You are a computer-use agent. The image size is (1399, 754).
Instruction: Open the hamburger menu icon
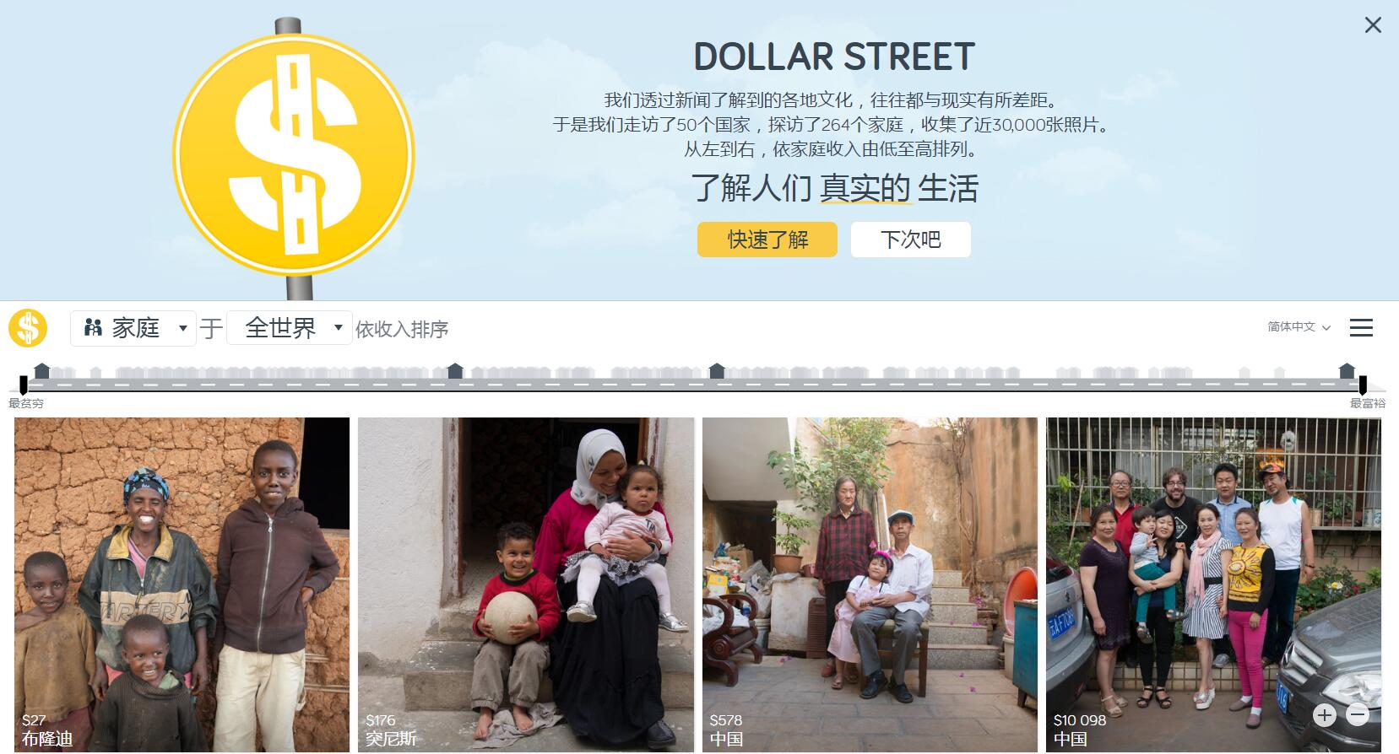point(1361,328)
